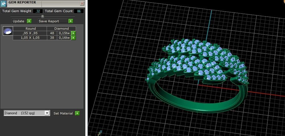Click the green arrow on the 0,16tw row
285x136 pixels.
coord(73,38)
